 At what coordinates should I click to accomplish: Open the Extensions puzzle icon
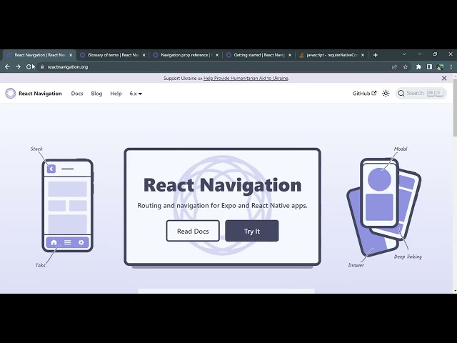[x=418, y=66]
